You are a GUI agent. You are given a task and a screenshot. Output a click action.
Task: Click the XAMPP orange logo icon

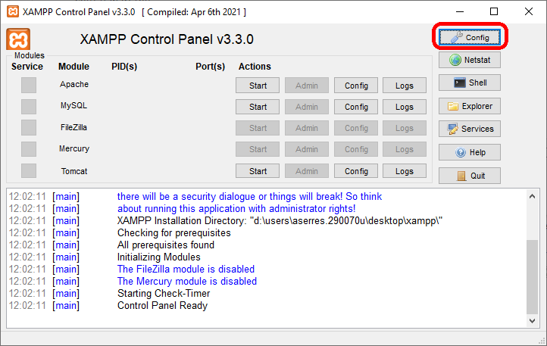[x=18, y=39]
